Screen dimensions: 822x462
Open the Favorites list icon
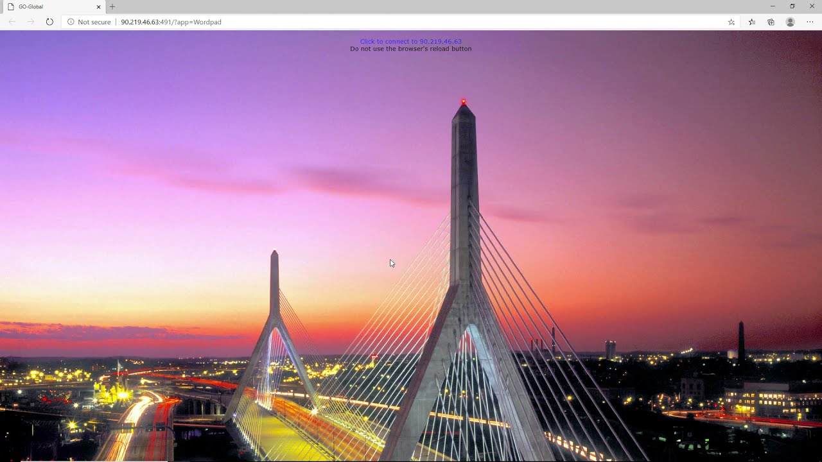[x=752, y=22]
